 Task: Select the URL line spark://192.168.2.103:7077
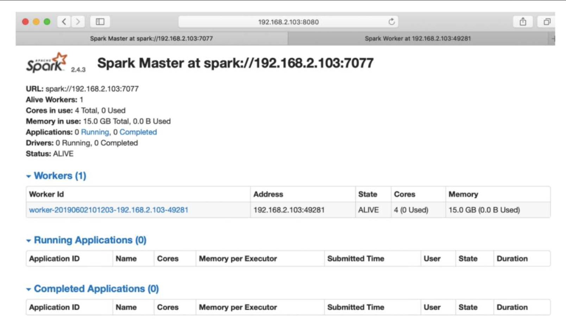[82, 89]
